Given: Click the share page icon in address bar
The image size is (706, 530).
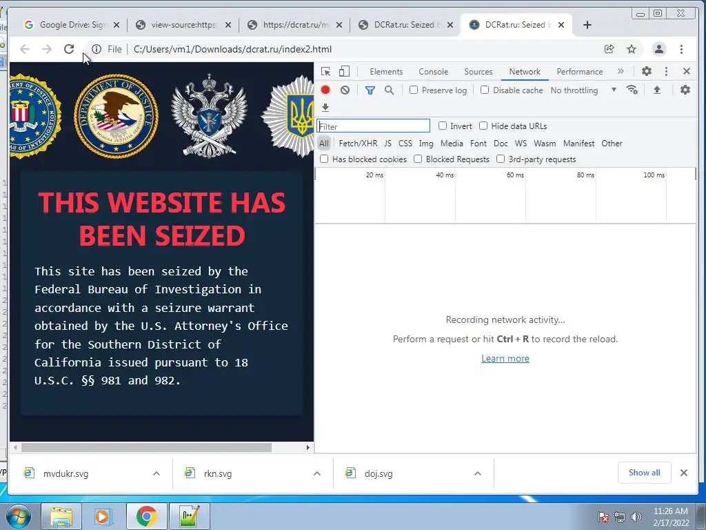Looking at the screenshot, I should pyautogui.click(x=609, y=49).
